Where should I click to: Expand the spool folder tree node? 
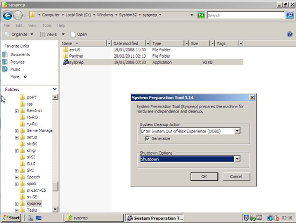coord(17,184)
